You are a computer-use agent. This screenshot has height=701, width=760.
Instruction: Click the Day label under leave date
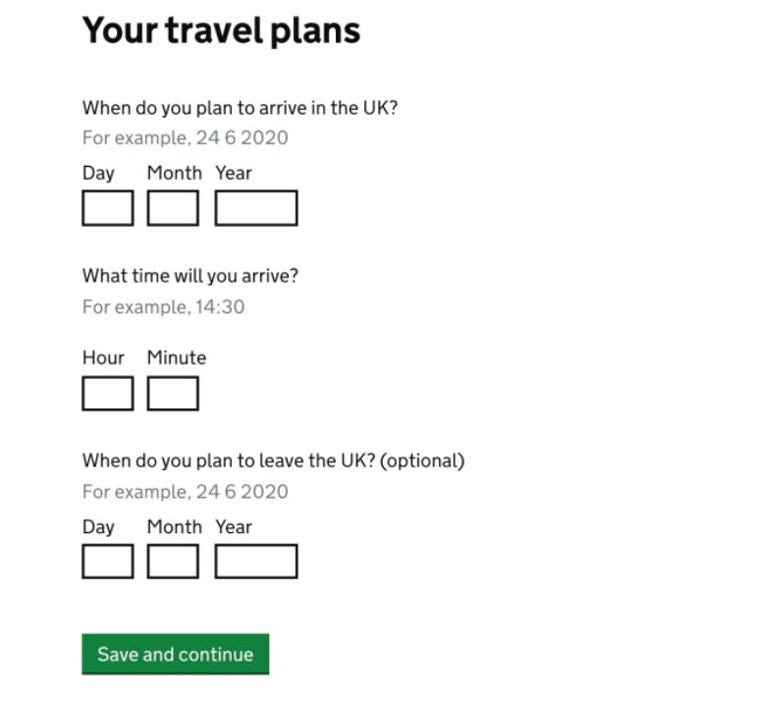[98, 527]
